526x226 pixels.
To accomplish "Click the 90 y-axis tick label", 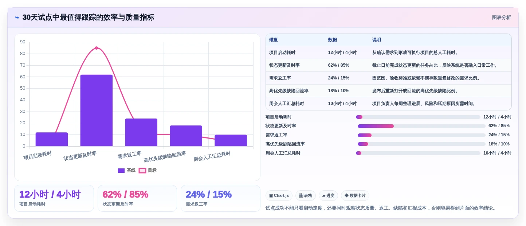I will point(23,42).
